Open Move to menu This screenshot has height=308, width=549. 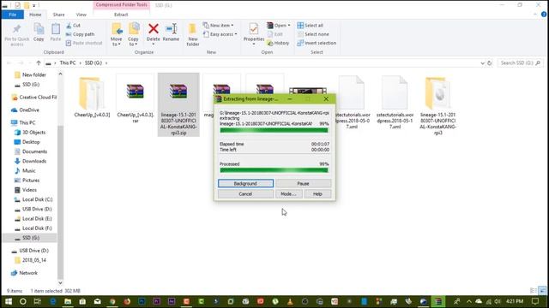pos(117,34)
